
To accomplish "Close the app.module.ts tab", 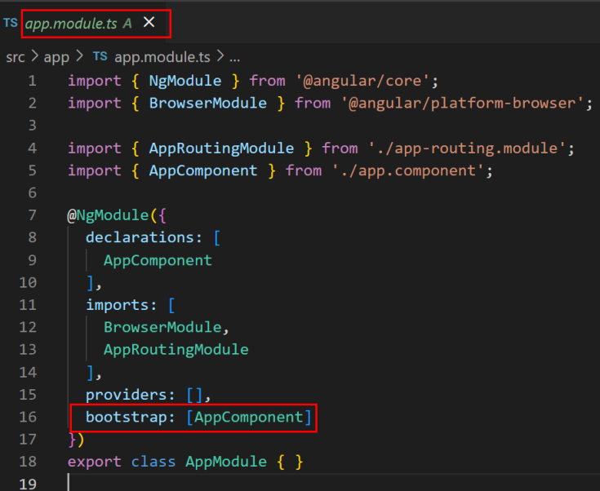I will click(x=149, y=22).
